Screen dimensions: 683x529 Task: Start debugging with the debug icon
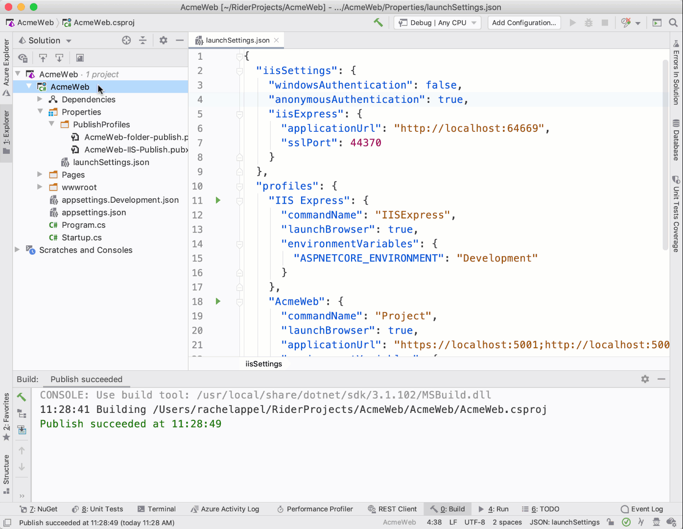588,23
